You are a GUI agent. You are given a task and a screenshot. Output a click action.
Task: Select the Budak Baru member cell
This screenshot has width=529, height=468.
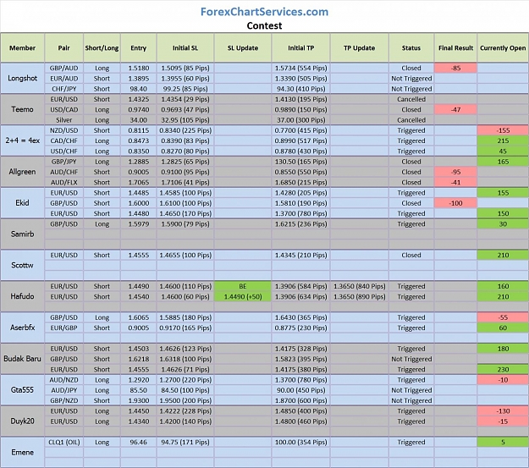22,359
